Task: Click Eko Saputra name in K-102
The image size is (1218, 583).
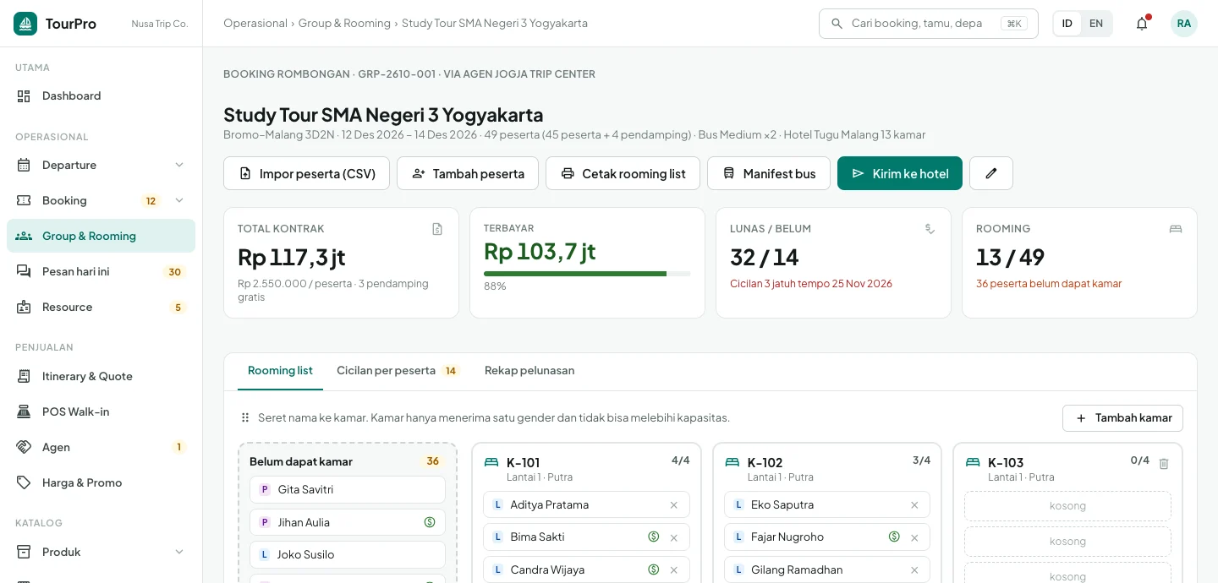Action: click(782, 505)
